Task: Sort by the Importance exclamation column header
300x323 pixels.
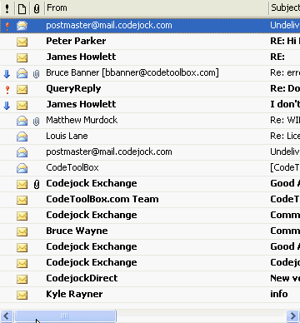Action: [x=7, y=8]
